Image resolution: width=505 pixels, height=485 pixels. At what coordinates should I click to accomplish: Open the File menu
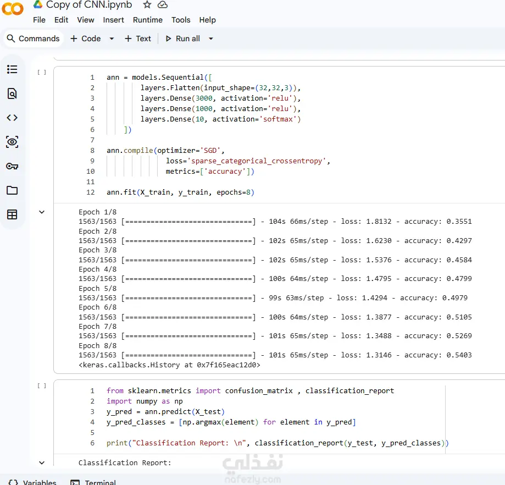pos(39,20)
